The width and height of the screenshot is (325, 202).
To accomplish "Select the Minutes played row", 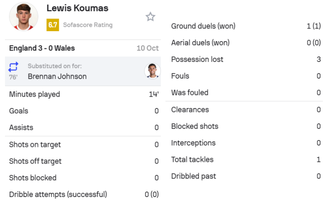I will (83, 94).
